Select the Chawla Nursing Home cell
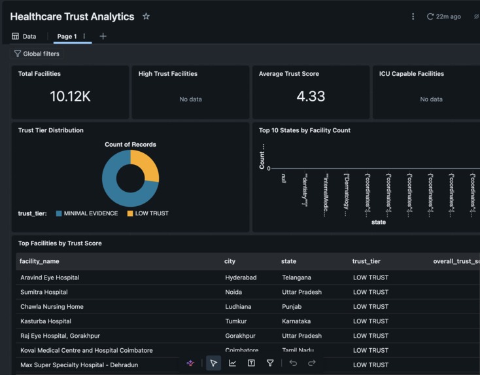The width and height of the screenshot is (480, 375). click(x=52, y=306)
